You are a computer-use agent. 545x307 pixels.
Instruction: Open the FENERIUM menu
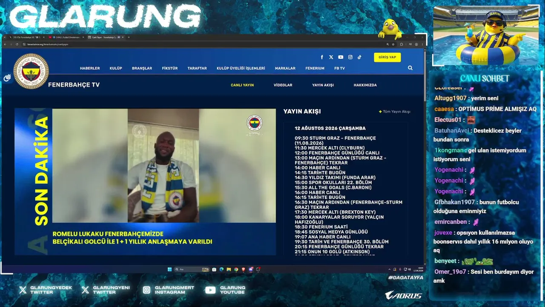315,68
